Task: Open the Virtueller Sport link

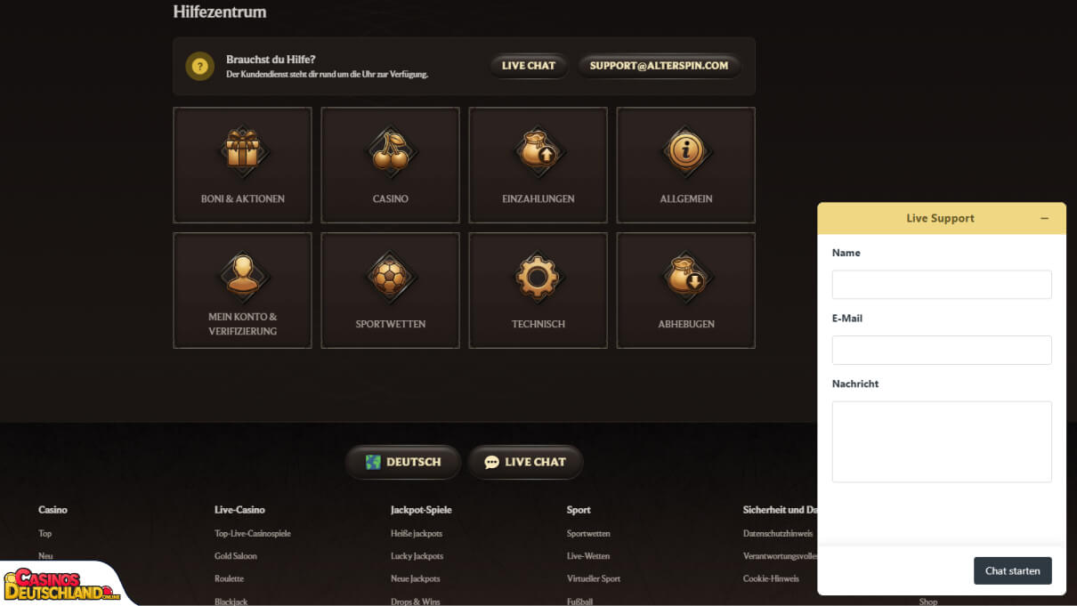Action: [594, 578]
